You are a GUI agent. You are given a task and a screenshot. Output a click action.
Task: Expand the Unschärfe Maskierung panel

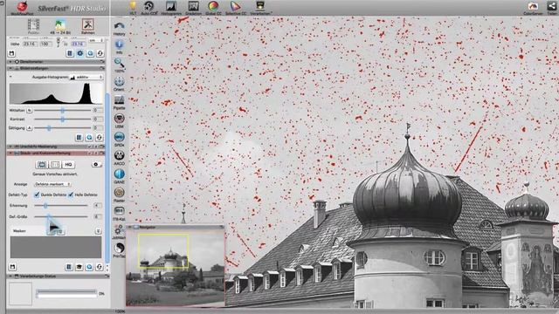[10, 147]
